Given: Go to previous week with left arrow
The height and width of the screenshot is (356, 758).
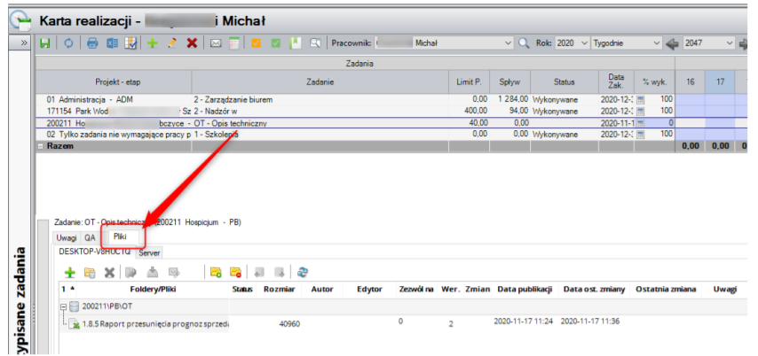Looking at the screenshot, I should coord(672,43).
